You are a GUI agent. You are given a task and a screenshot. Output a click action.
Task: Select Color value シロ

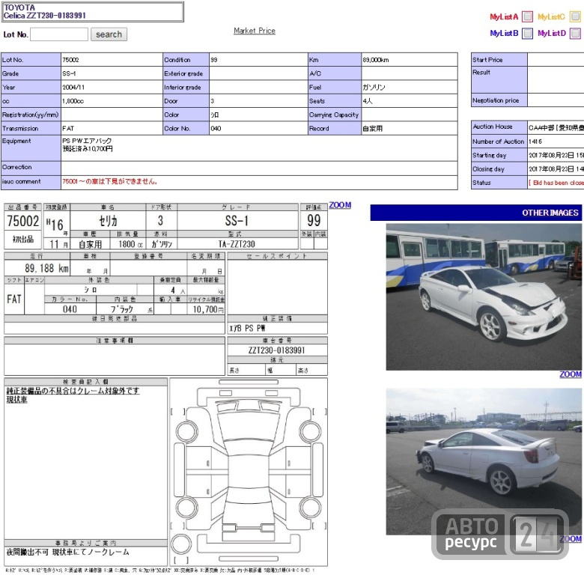coord(215,115)
